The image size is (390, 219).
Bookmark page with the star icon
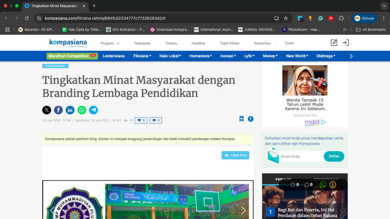286,18
